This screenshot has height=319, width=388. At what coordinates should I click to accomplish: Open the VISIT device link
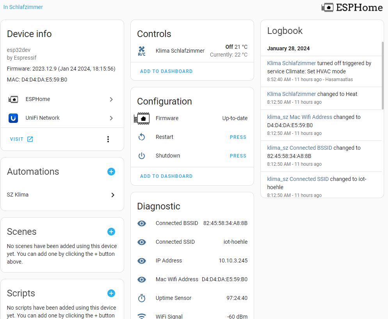pyautogui.click(x=21, y=139)
